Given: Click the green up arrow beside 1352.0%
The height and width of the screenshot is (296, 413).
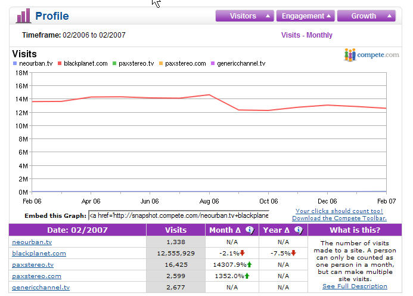Looking at the screenshot, I should click(x=247, y=276).
